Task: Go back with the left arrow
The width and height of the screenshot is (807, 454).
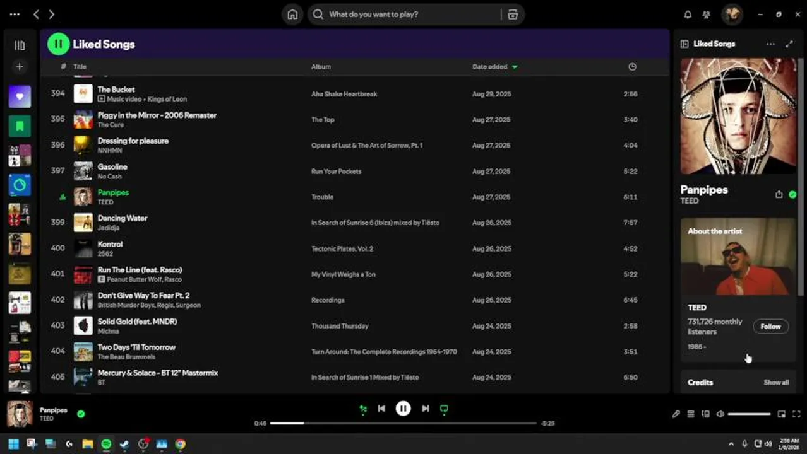Action: tap(36, 14)
